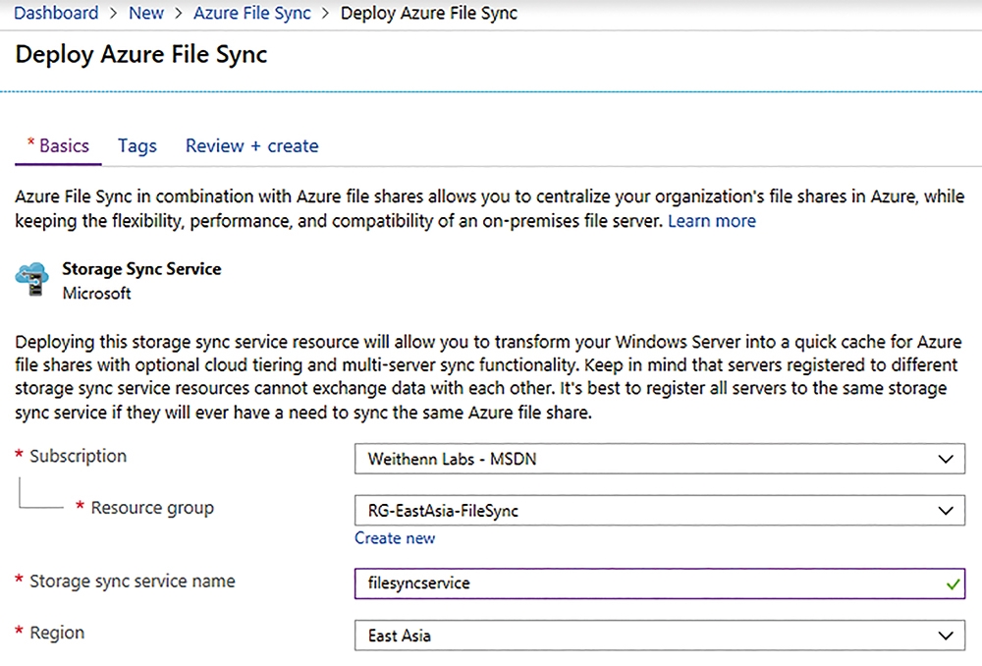
Task: Click the Deploy Azure File Sync page heading
Action: (x=140, y=54)
